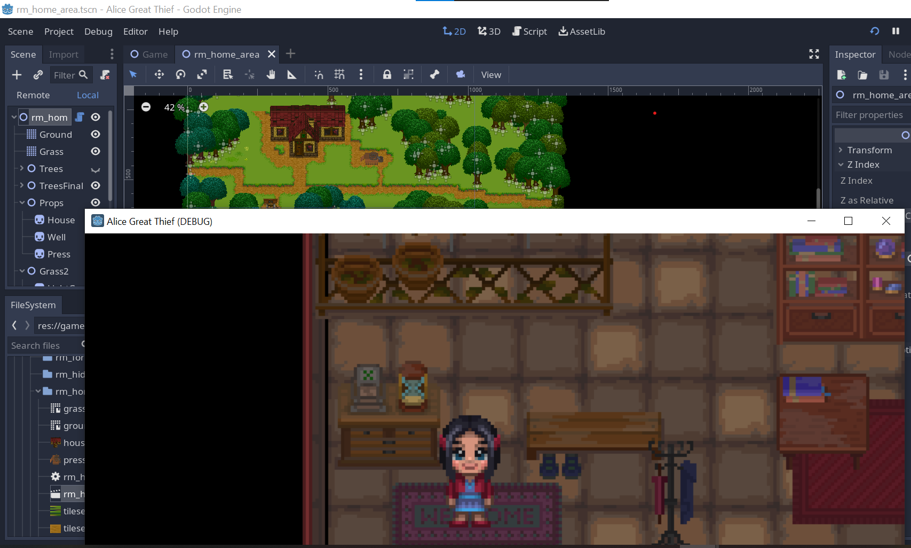Toggle visibility of the Trees node

pyautogui.click(x=96, y=169)
